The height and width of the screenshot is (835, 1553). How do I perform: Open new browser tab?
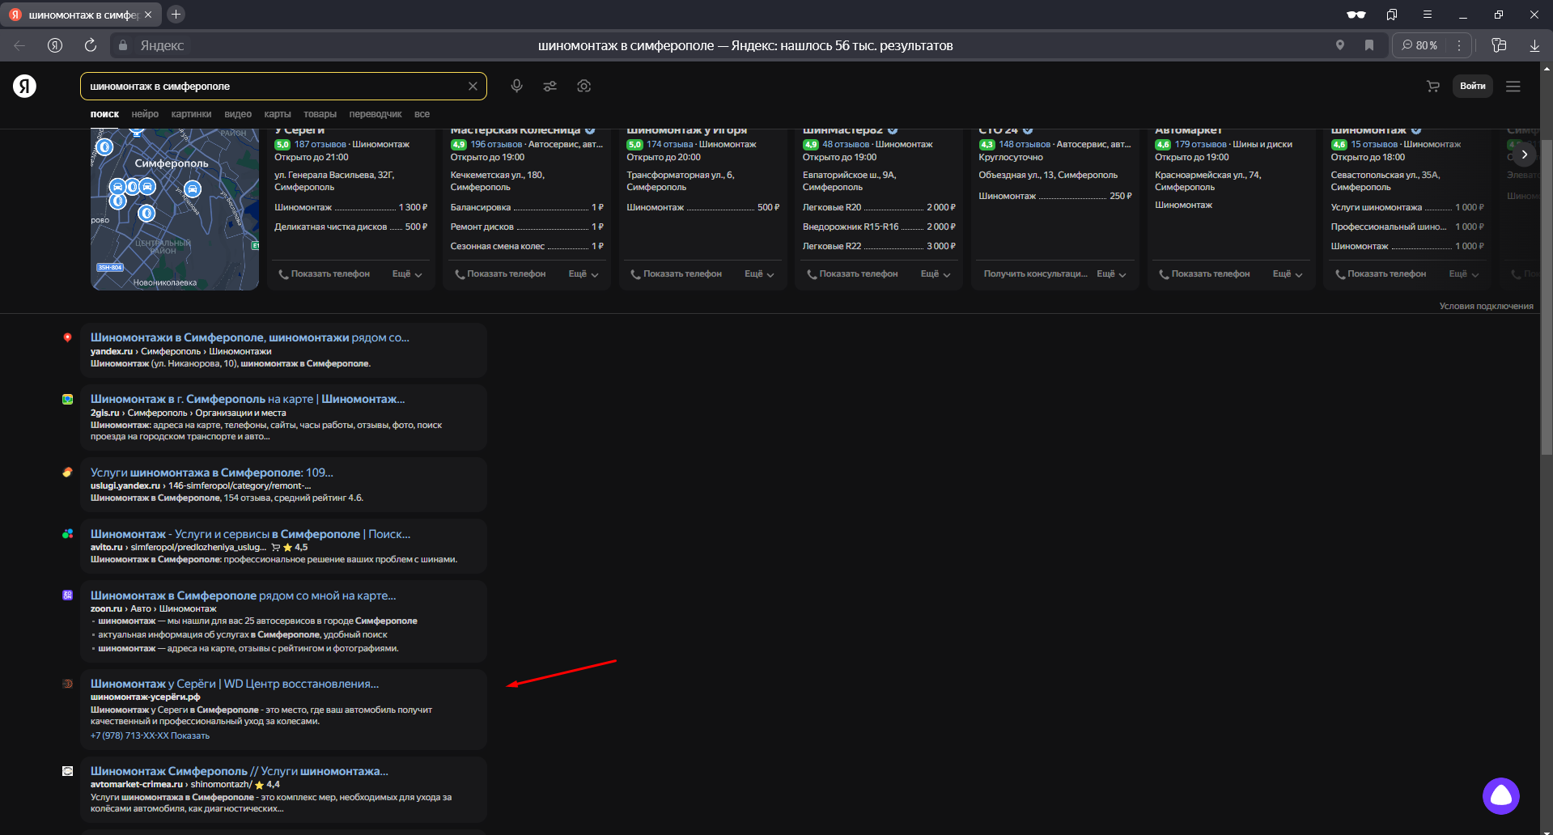coord(176,14)
